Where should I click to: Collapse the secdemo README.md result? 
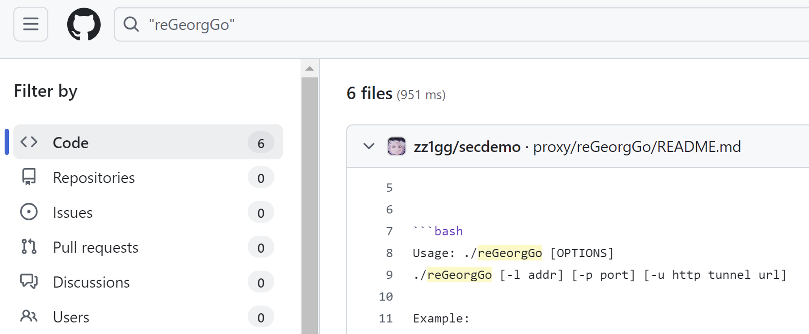point(369,146)
